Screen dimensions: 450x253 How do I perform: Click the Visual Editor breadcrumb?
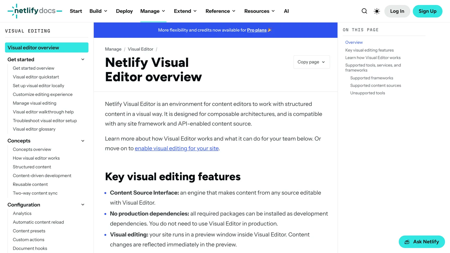coord(141,49)
